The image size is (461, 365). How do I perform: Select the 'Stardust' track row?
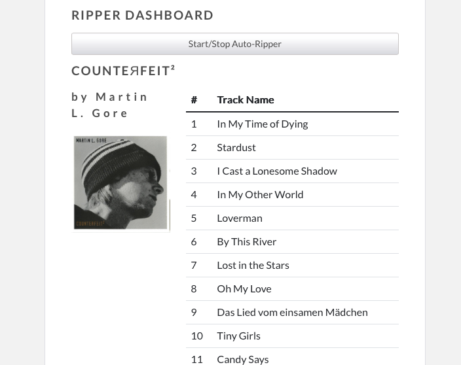[x=236, y=147]
